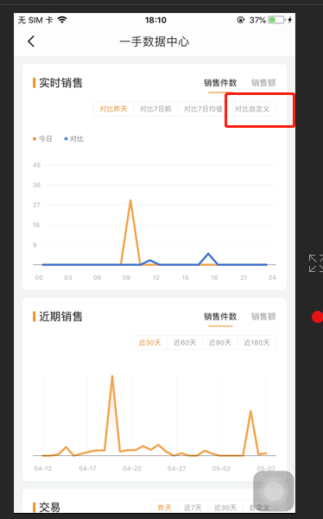
Task: Click the fullscreen expand arrows icon
Action: 316,263
